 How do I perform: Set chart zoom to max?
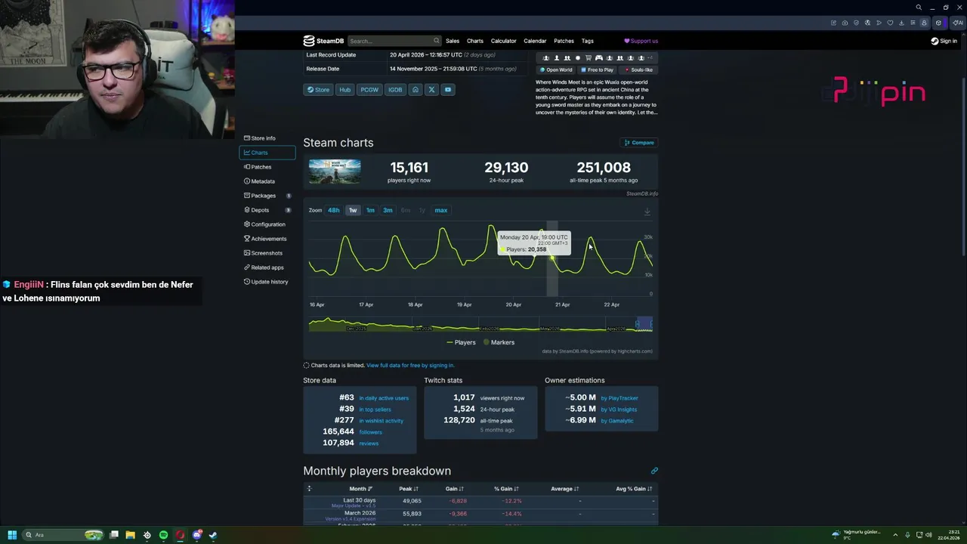tap(441, 210)
